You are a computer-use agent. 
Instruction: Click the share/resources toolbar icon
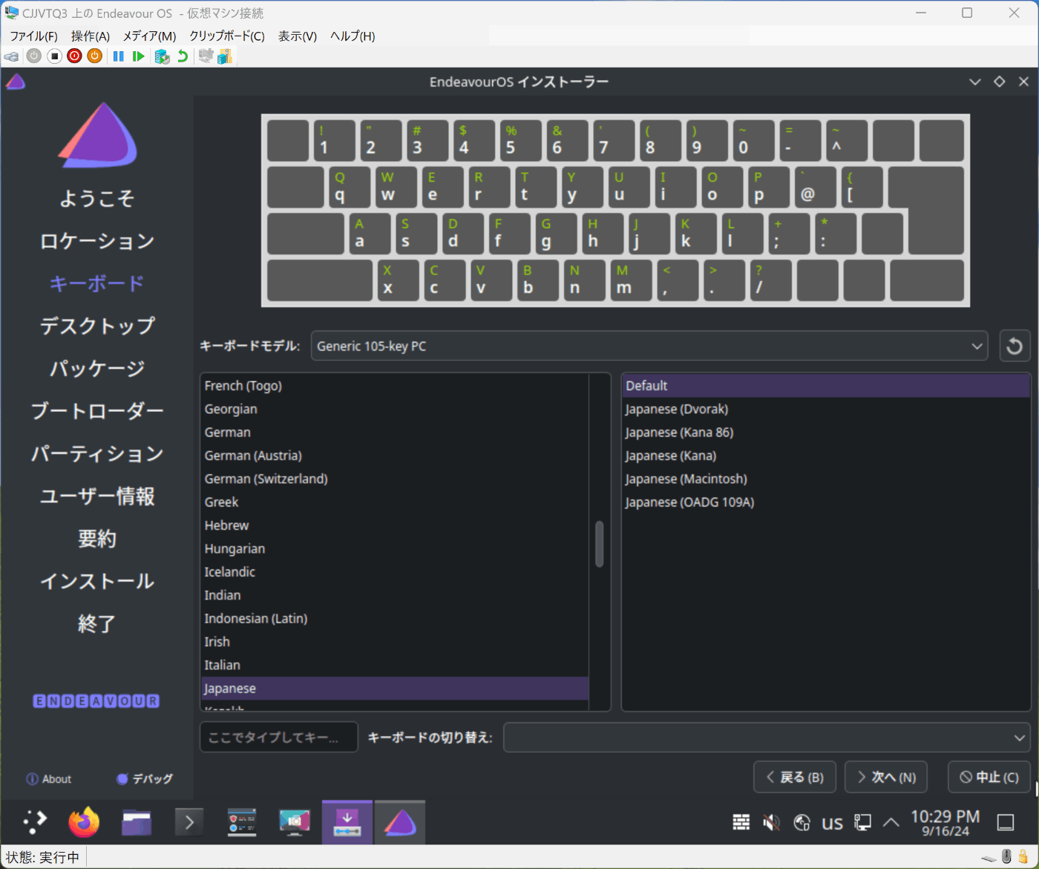pos(225,56)
